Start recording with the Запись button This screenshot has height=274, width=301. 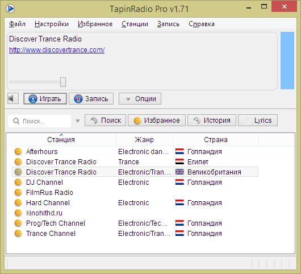(91, 98)
